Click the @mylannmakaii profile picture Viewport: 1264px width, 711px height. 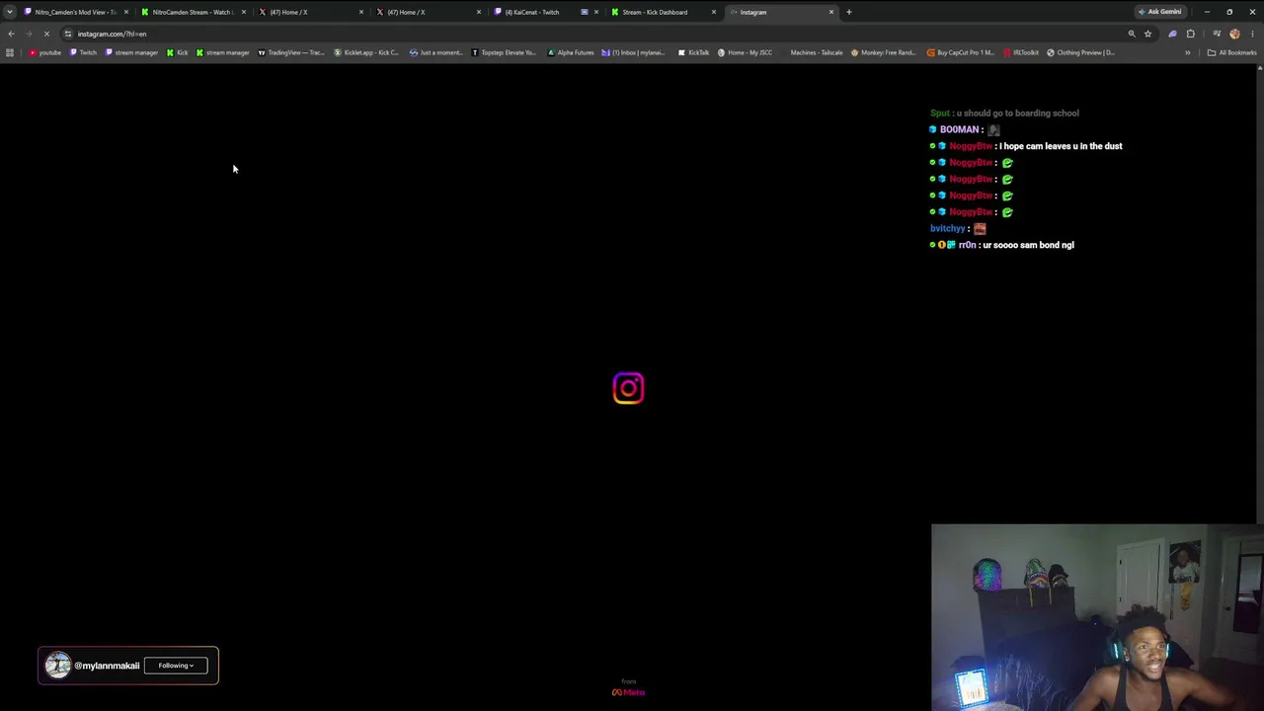57,666
